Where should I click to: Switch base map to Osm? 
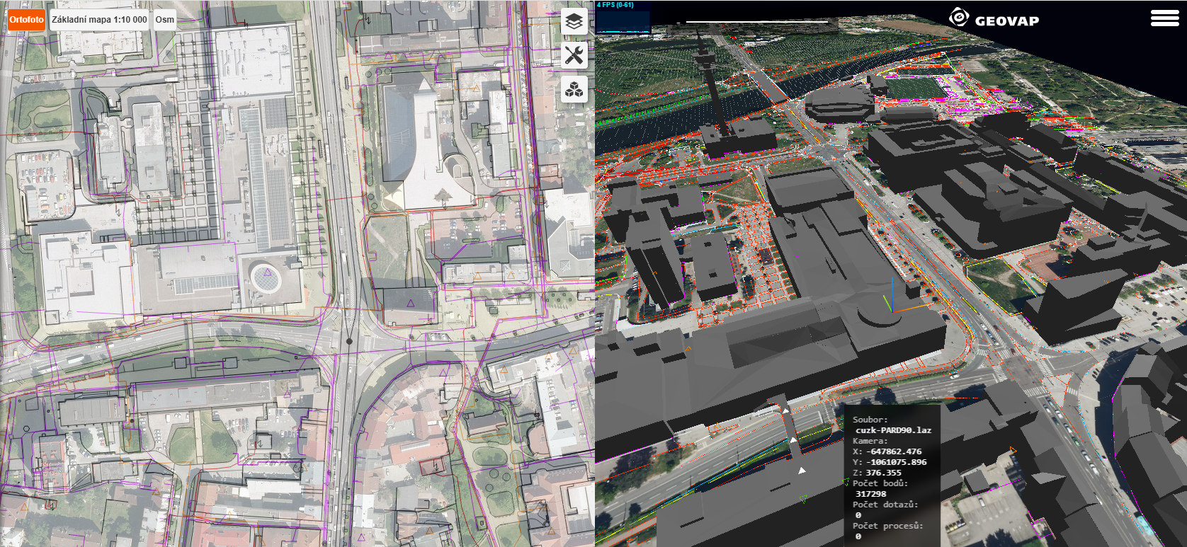[x=165, y=20]
